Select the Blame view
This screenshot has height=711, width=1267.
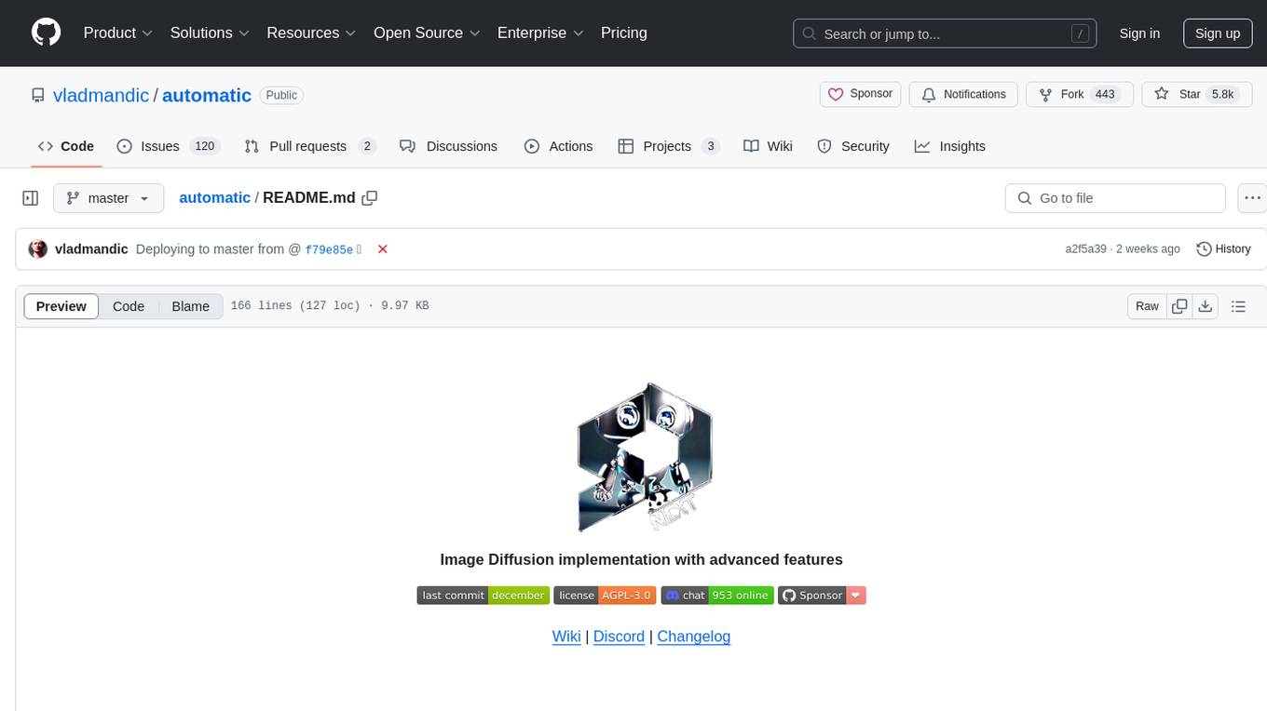[x=191, y=306]
